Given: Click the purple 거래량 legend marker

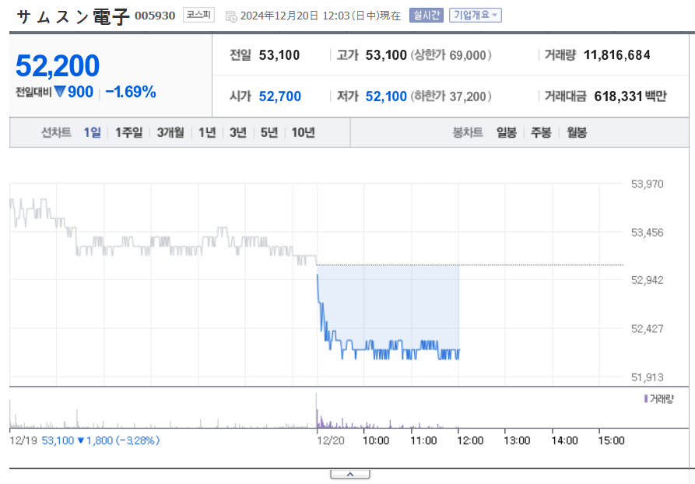Looking at the screenshot, I should point(645,398).
